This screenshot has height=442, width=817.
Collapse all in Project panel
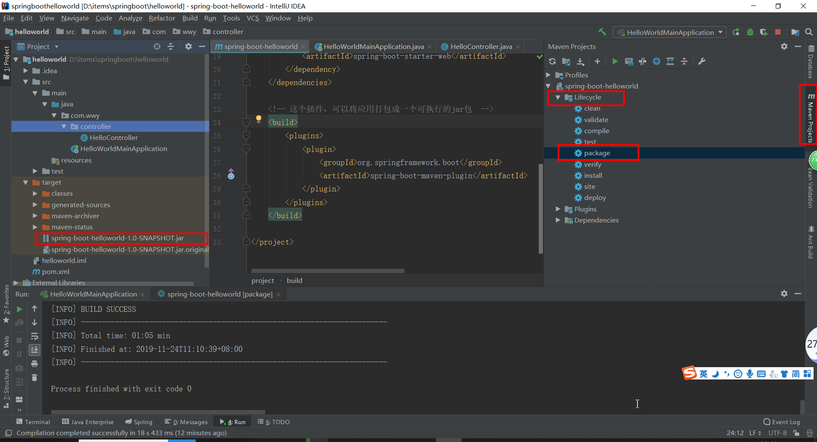pyautogui.click(x=171, y=46)
